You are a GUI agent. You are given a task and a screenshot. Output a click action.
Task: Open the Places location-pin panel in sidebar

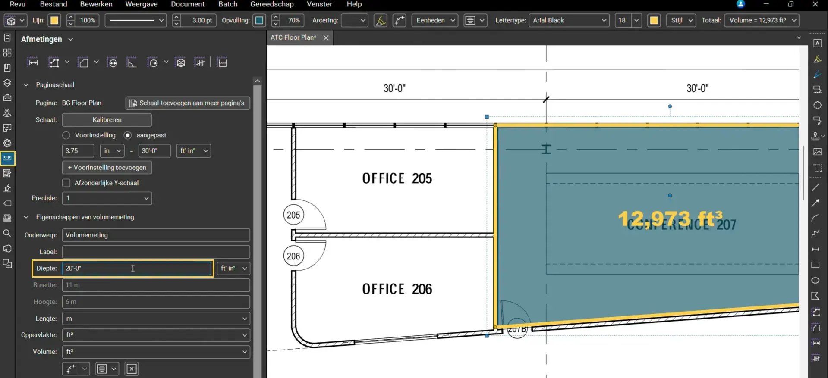click(x=7, y=113)
